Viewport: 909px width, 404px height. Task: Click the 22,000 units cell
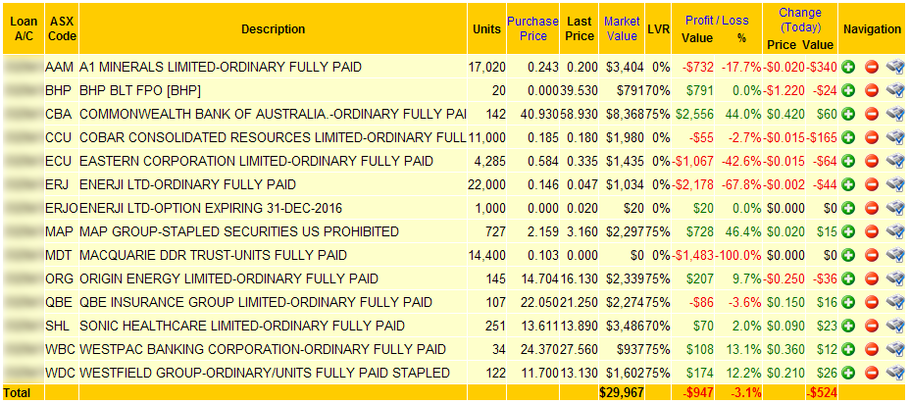(486, 184)
